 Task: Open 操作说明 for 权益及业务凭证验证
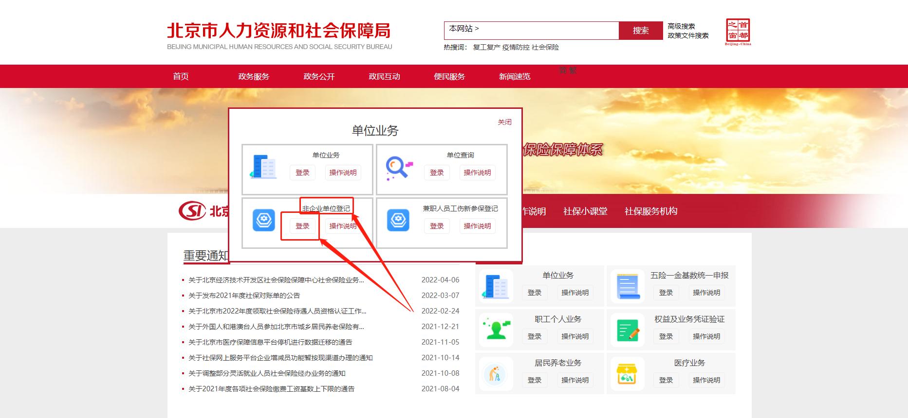click(706, 336)
